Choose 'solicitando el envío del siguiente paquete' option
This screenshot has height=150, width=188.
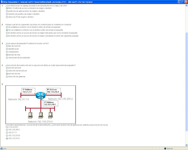[7, 36]
